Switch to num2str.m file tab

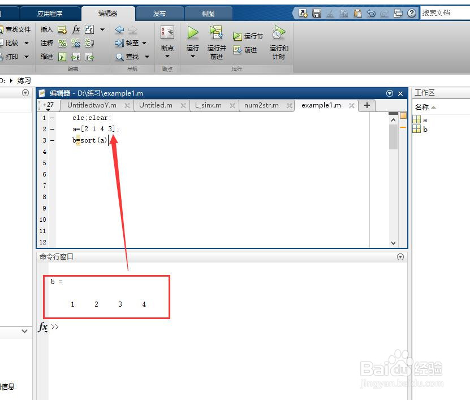tap(261, 105)
